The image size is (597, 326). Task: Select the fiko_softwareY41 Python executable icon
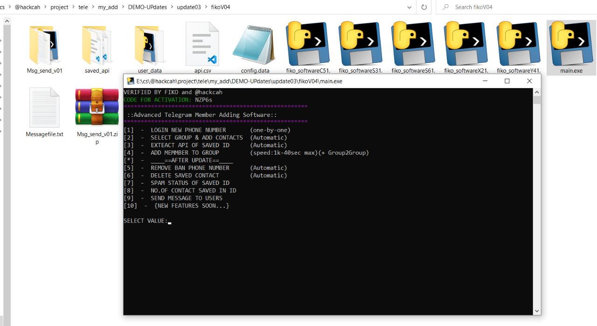pos(519,44)
